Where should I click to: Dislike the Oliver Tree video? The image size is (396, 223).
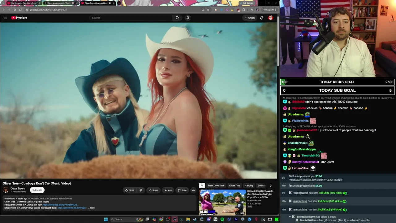(141, 190)
